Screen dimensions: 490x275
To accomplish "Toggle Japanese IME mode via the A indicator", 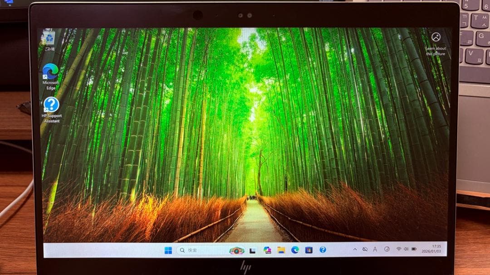I will click(375, 249).
